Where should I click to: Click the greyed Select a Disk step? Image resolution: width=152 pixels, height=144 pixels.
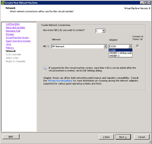click(12, 58)
